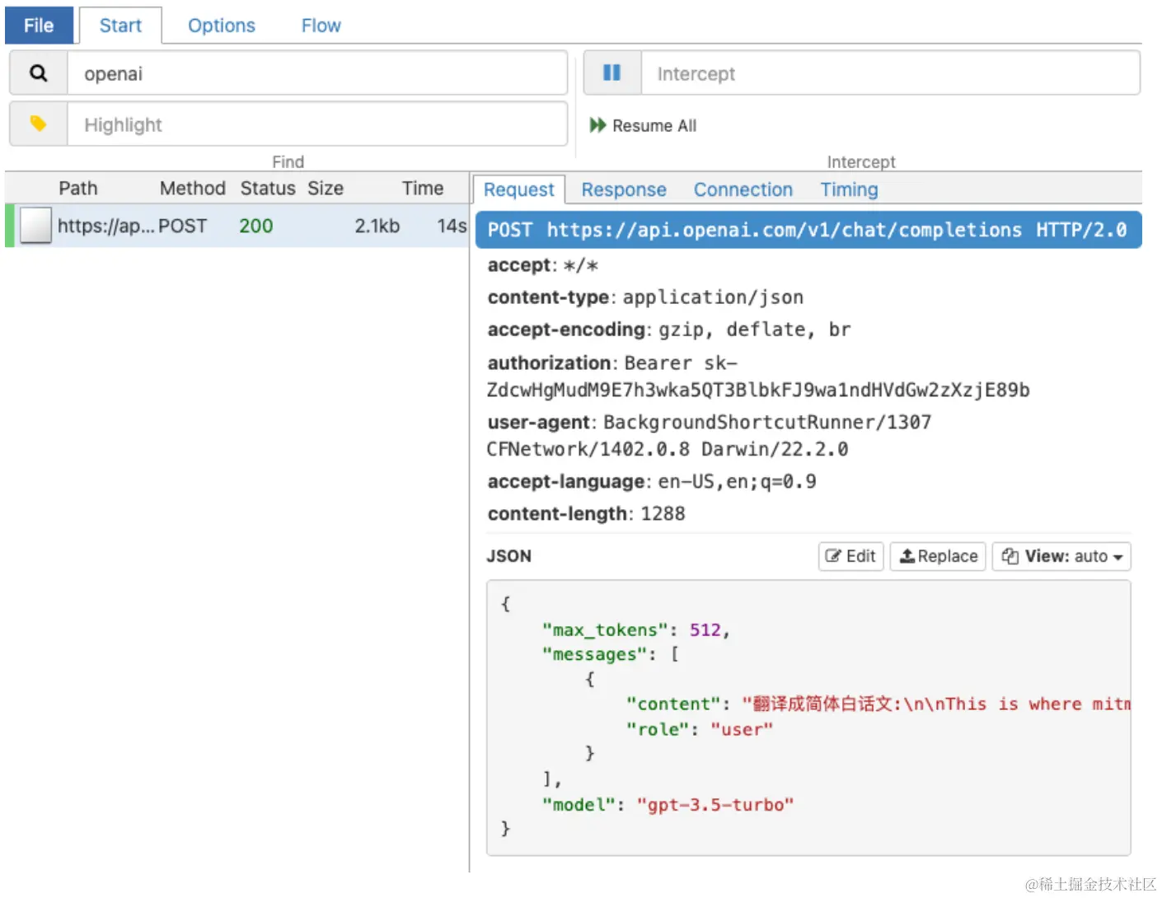Sort flows by Size column header
Image resolution: width=1162 pixels, height=898 pixels.
326,189
